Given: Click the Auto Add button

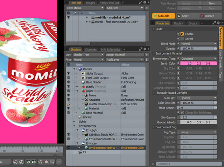Looking at the screenshot, I should pyautogui.click(x=163, y=16).
